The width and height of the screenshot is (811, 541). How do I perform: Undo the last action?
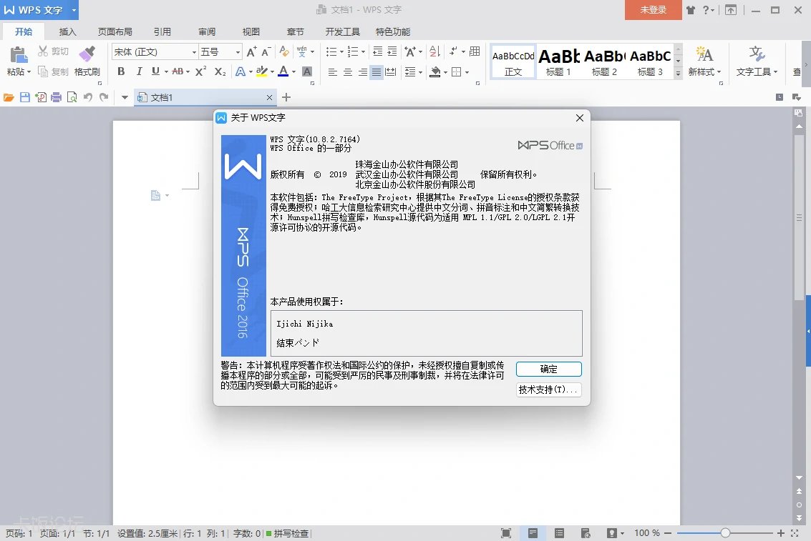87,96
